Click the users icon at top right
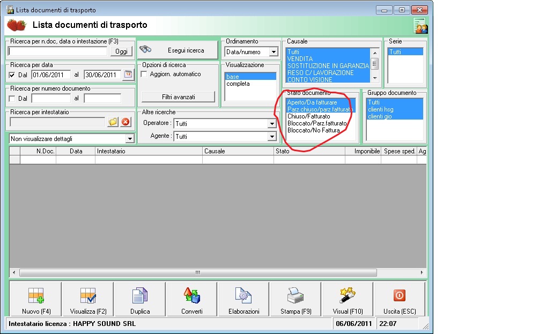Image resolution: width=539 pixels, height=334 pixels. tap(420, 25)
